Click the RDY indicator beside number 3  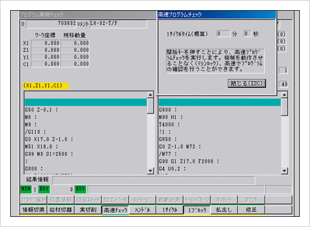coord(80,189)
